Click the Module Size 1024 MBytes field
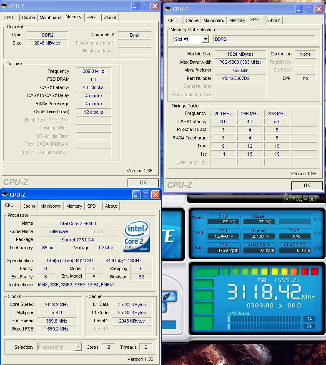 point(241,54)
